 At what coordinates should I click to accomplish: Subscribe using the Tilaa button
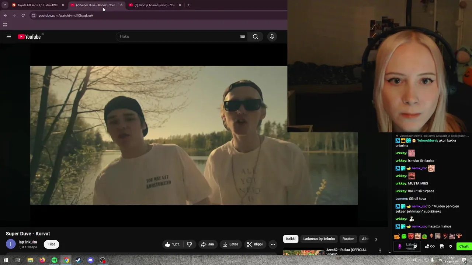(x=52, y=244)
